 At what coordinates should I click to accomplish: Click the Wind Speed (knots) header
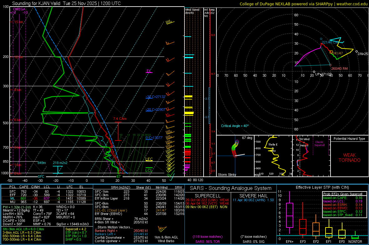tap(192, 11)
